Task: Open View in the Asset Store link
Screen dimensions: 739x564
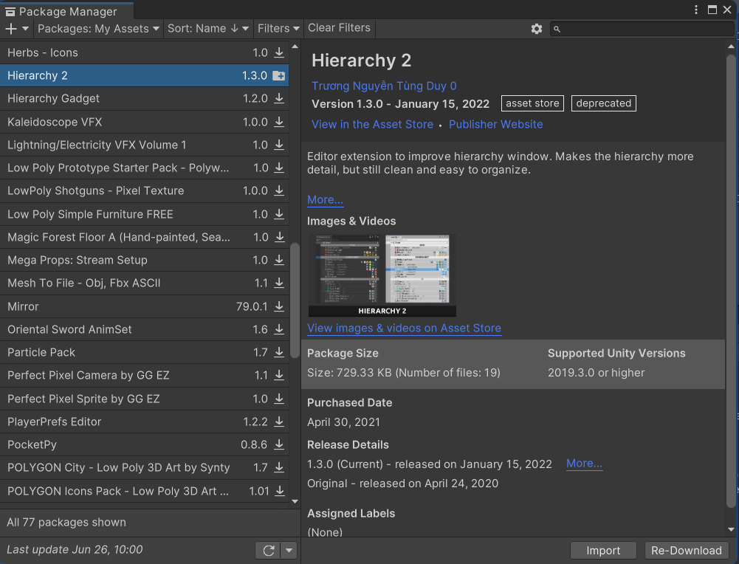Action: click(372, 125)
